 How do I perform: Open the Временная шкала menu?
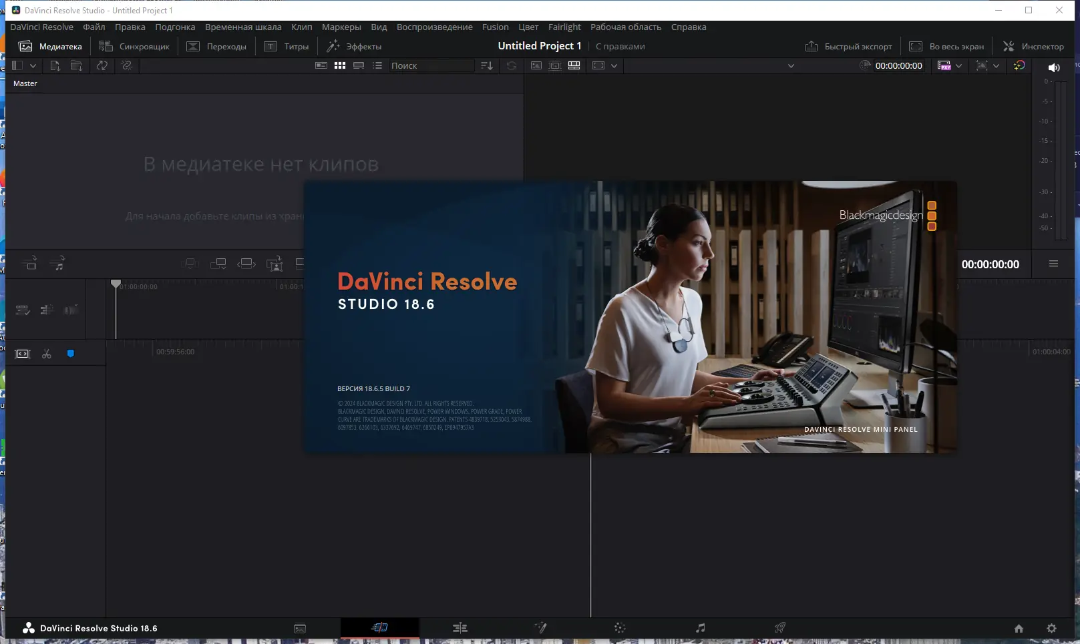click(242, 27)
